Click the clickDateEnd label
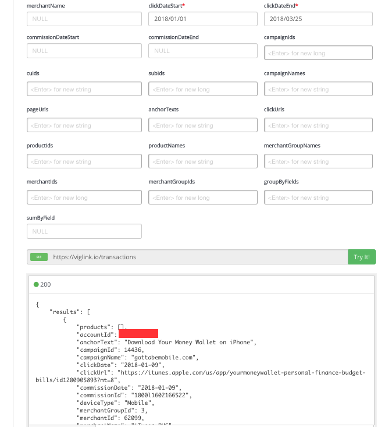385x427 pixels. click(x=281, y=6)
